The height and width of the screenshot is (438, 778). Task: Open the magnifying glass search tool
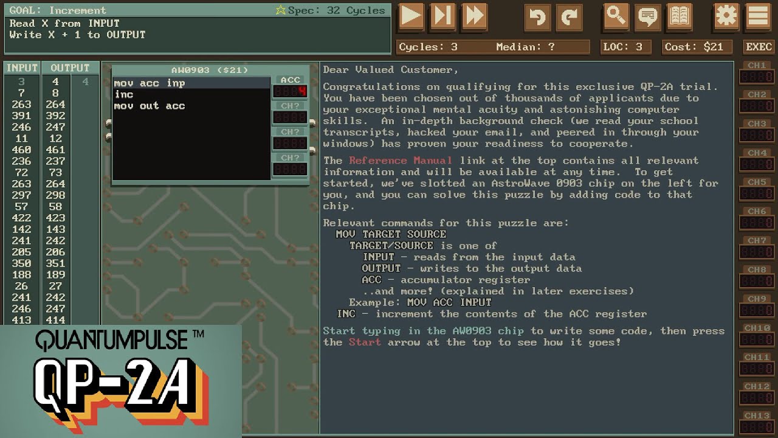pos(616,16)
